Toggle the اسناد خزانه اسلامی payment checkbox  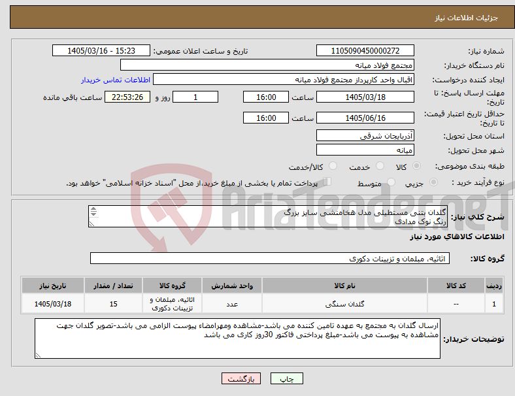pyautogui.click(x=327, y=181)
